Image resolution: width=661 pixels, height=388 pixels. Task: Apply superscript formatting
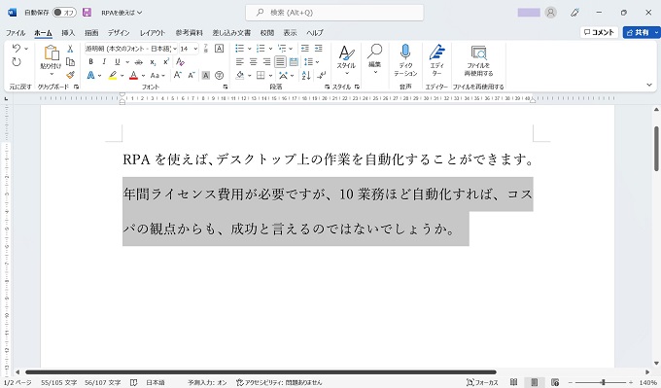(166, 62)
